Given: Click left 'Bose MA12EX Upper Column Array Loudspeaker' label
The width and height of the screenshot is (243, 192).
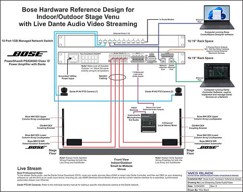Looking at the screenshot, I should [x=36, y=118].
